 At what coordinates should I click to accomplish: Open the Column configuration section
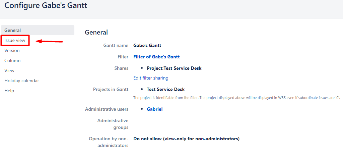pyautogui.click(x=12, y=60)
